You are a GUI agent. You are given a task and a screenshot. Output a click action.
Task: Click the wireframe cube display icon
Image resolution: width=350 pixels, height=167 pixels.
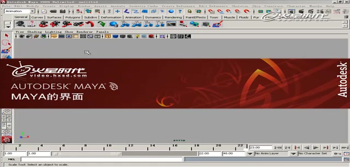(108, 36)
